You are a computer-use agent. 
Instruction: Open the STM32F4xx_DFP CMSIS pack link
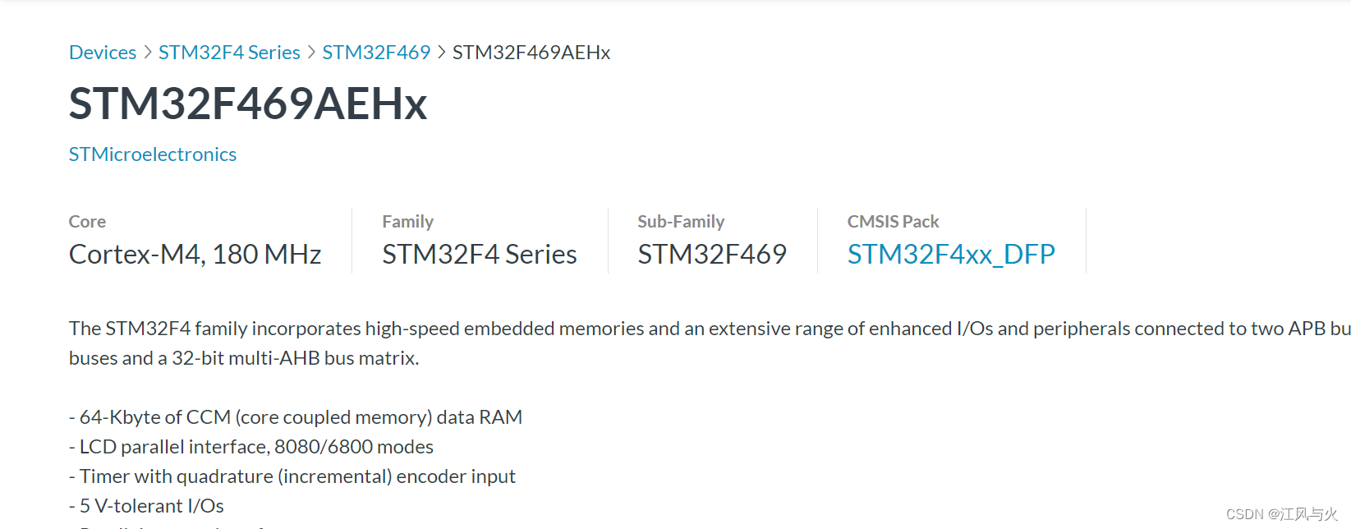pos(951,254)
